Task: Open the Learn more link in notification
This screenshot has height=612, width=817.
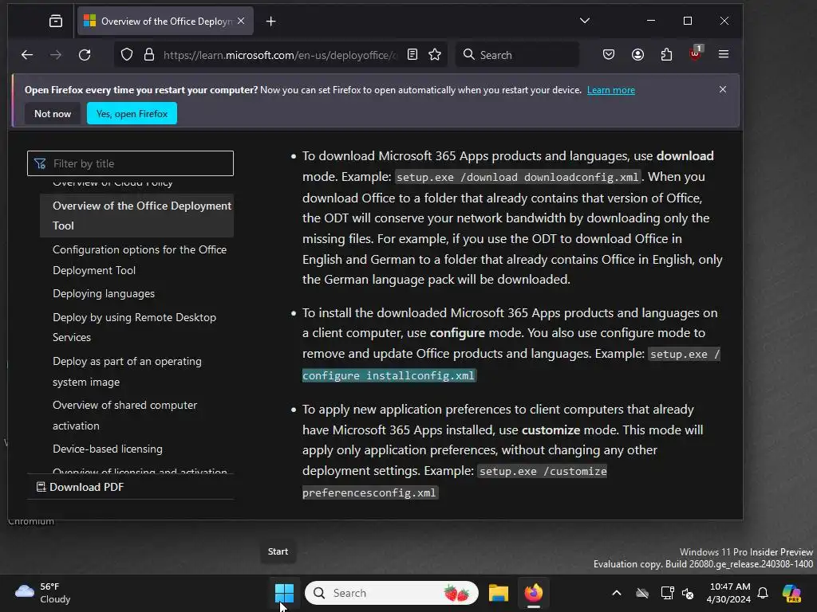Action: (610, 90)
